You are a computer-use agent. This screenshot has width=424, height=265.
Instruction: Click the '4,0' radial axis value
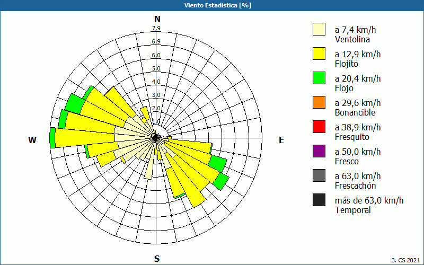click(156, 82)
